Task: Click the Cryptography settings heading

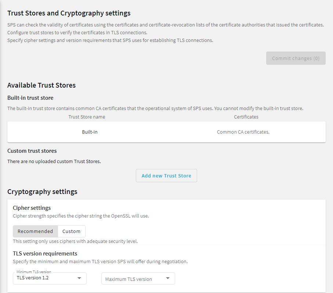Action: (x=42, y=192)
